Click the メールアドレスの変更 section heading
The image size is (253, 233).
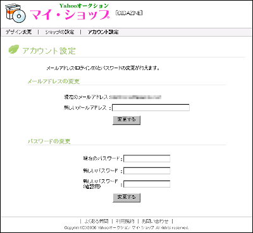pyautogui.click(x=54, y=81)
